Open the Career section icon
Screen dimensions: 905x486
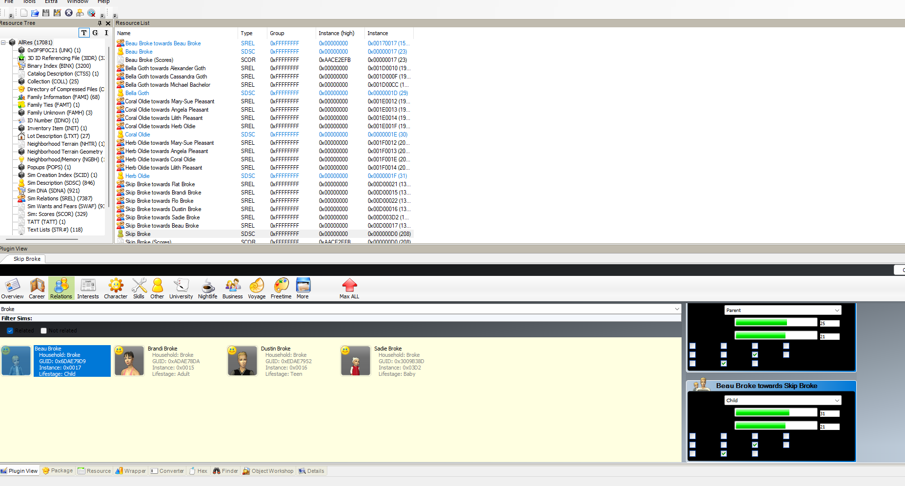coord(37,289)
